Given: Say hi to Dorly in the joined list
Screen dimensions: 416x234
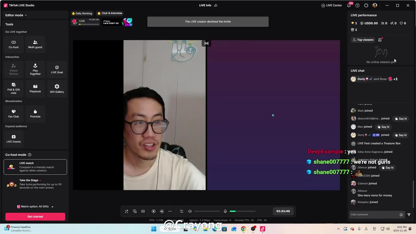Looking at the screenshot, I should (400, 135).
